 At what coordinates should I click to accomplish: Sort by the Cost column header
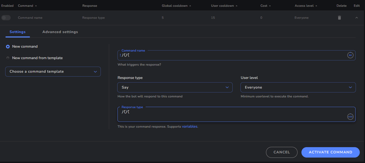(x=266, y=6)
